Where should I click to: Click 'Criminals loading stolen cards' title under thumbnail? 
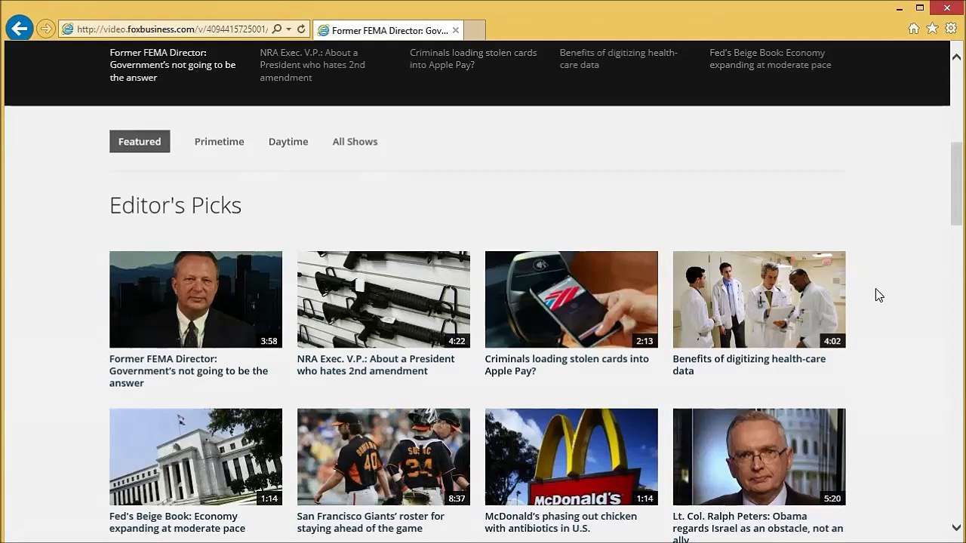pyautogui.click(x=567, y=365)
